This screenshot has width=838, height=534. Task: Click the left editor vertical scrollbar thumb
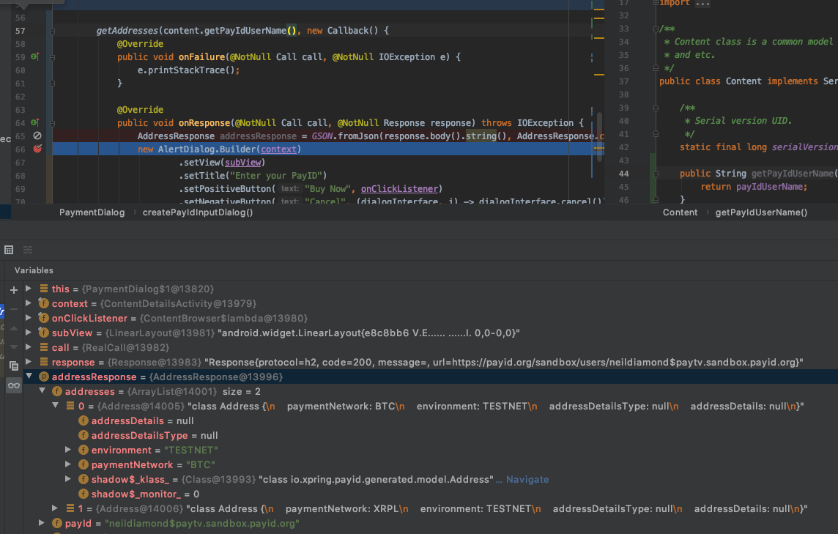click(x=600, y=137)
